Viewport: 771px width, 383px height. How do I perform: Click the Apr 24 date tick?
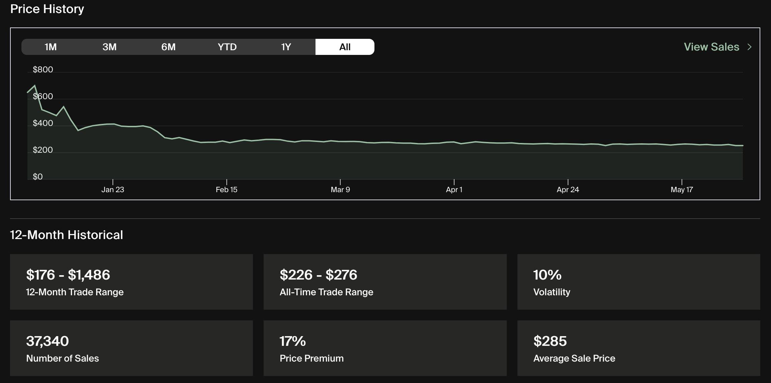pos(568,189)
